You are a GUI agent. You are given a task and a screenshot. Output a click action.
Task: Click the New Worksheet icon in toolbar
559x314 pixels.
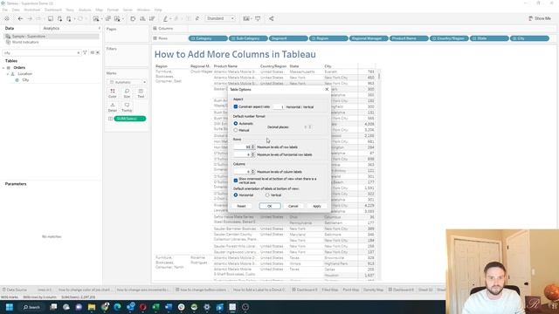pos(96,18)
